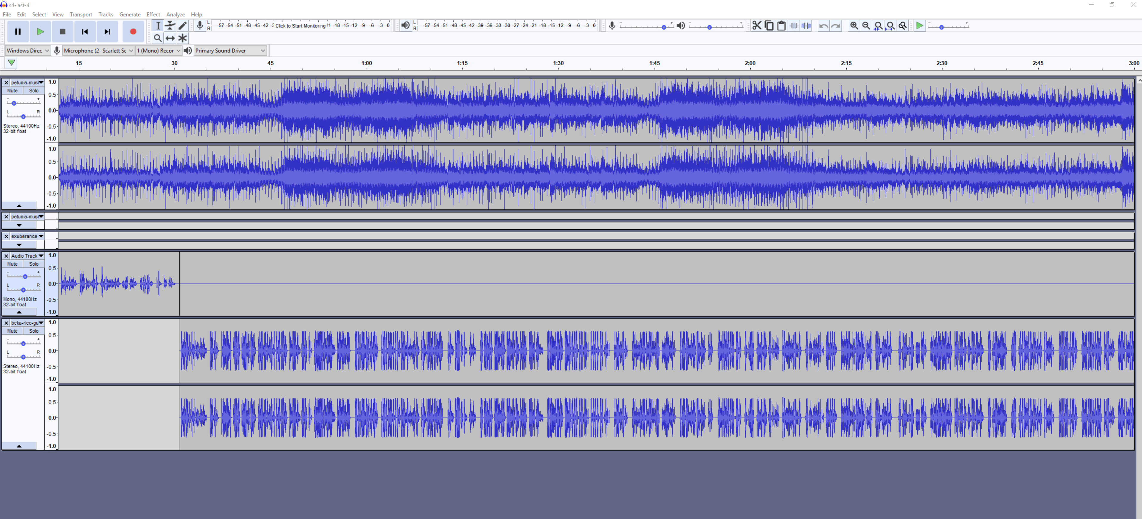The width and height of the screenshot is (1142, 519).
Task: Mute the Audio Track mono track
Action: click(x=13, y=264)
